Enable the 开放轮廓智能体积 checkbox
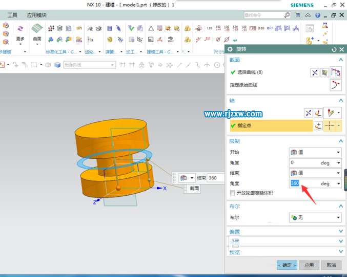The height and width of the screenshot is (277, 347). click(x=233, y=193)
